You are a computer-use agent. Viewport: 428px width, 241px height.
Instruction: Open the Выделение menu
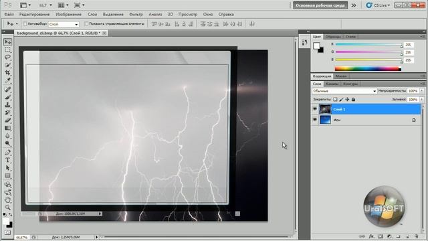pos(113,14)
